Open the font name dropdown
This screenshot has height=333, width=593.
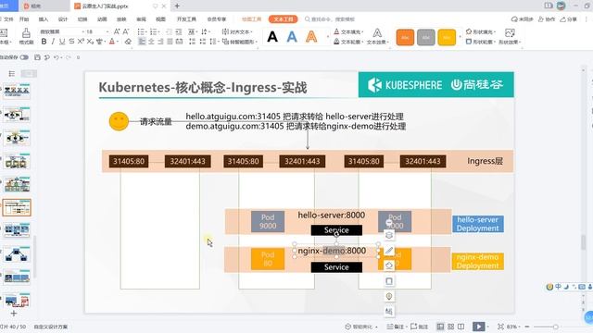(x=82, y=31)
